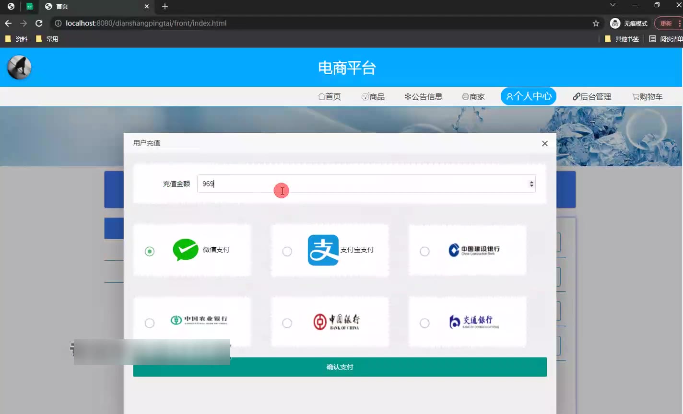
Task: Switch to the pinned green sheets tab
Action: (30, 6)
